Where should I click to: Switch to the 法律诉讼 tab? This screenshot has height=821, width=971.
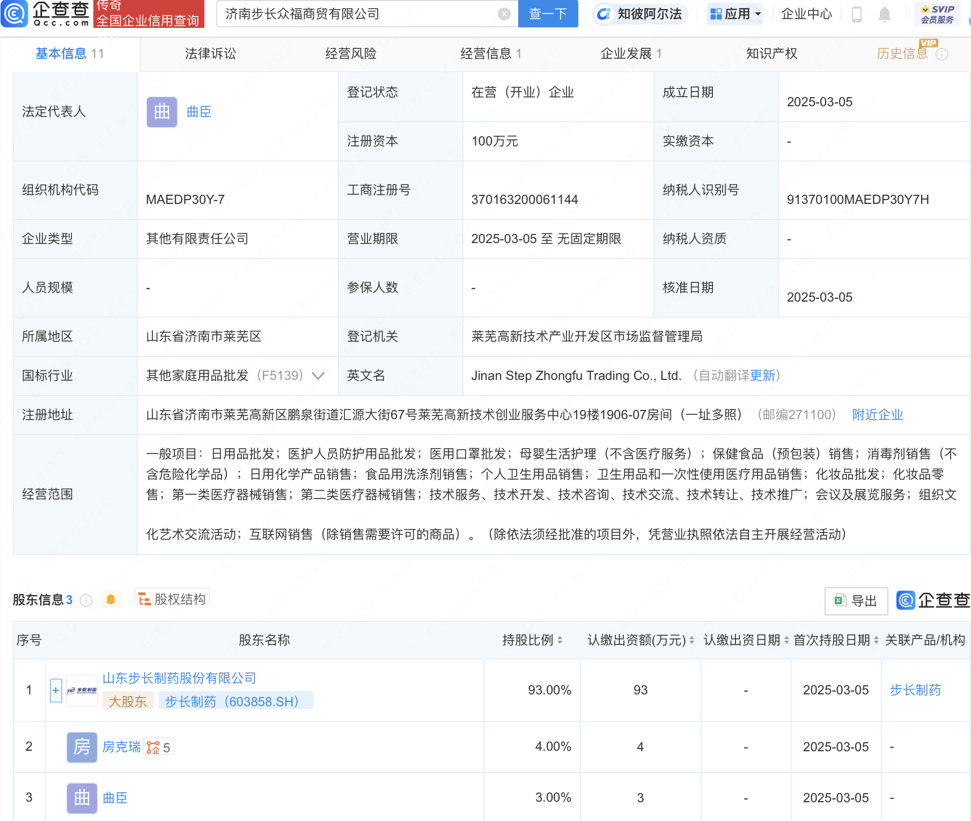(x=210, y=54)
